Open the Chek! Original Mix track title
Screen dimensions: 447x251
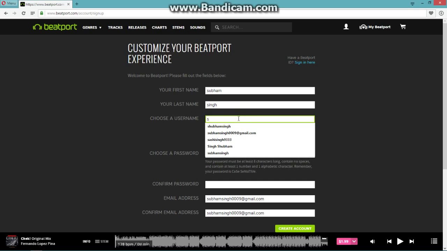pyautogui.click(x=36, y=239)
